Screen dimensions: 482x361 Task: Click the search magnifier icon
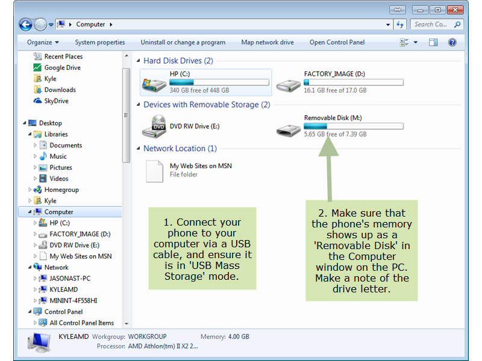point(457,24)
